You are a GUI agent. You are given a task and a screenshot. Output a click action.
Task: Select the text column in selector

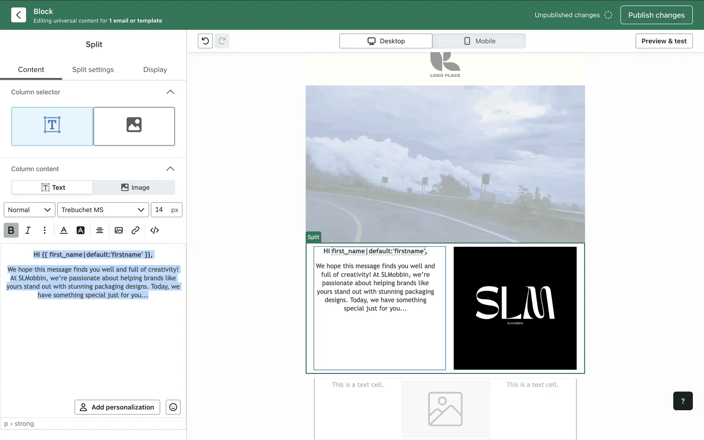52,126
